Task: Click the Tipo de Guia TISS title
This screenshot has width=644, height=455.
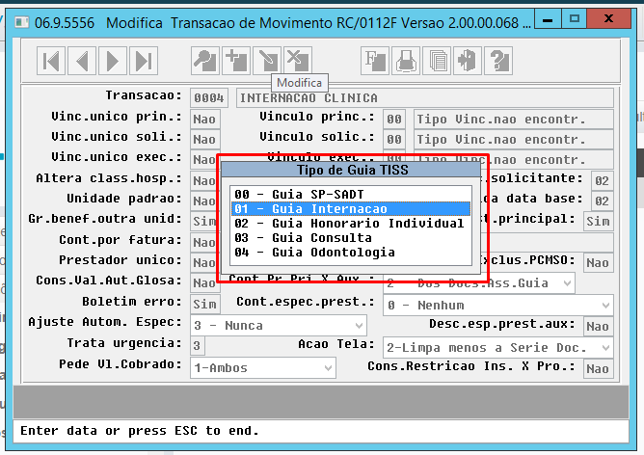Action: pos(353,170)
